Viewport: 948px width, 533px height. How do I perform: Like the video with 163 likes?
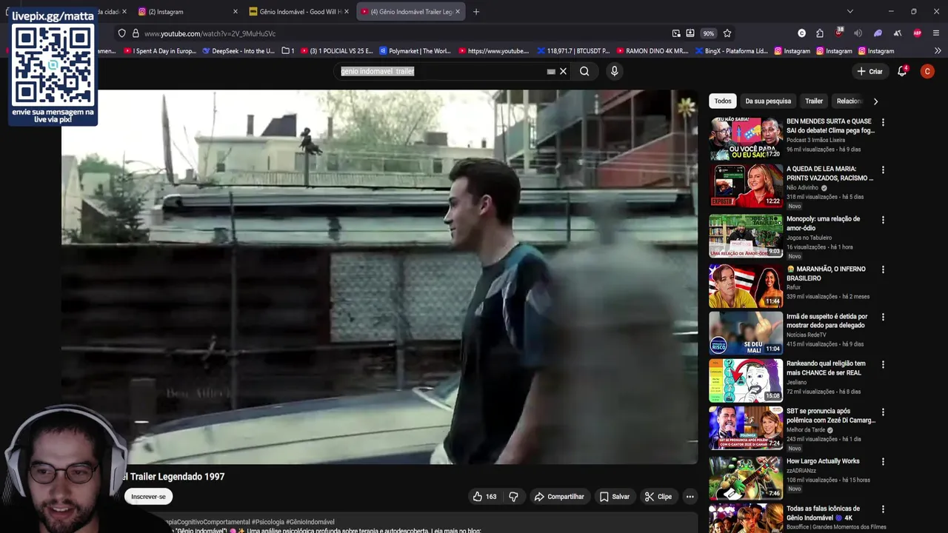click(x=484, y=497)
